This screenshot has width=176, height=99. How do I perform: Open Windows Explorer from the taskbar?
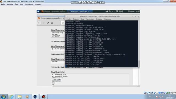(20, 97)
